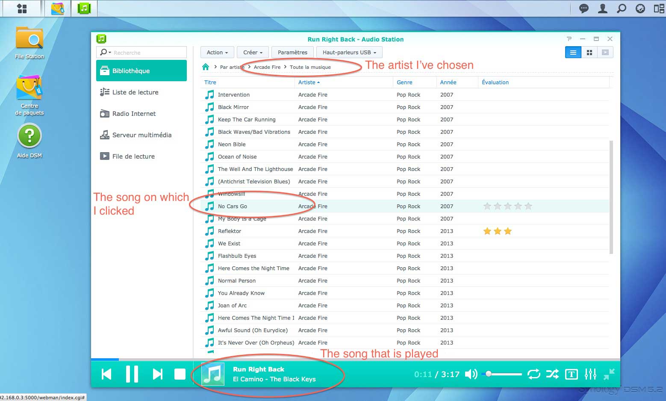Skip to the previous track

pyautogui.click(x=106, y=374)
